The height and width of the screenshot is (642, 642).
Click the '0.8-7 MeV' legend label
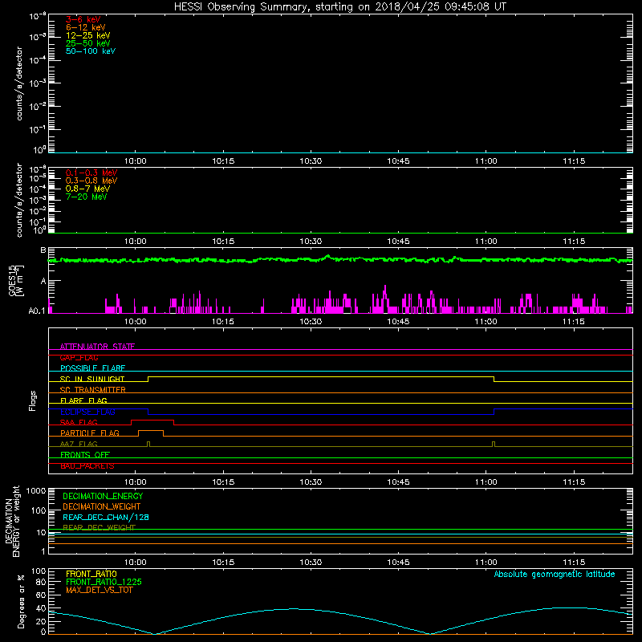pyautogui.click(x=87, y=189)
